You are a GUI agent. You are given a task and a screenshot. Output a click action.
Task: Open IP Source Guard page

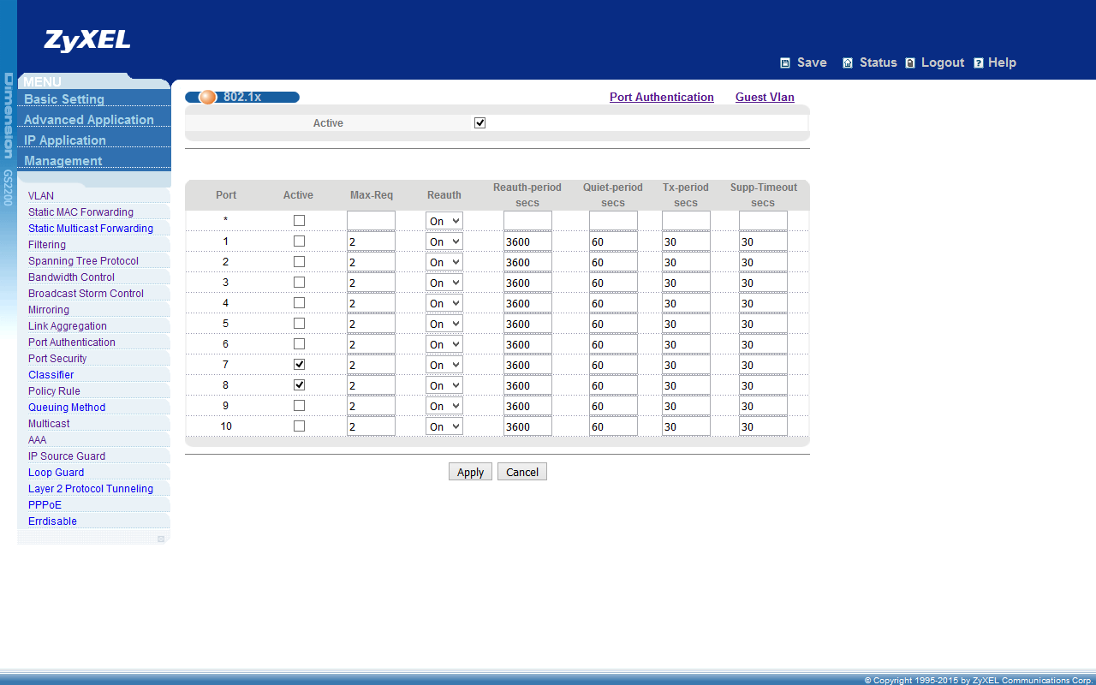67,456
